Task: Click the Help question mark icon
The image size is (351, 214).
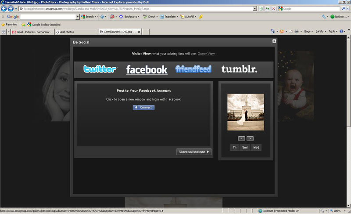Action: click(x=341, y=31)
